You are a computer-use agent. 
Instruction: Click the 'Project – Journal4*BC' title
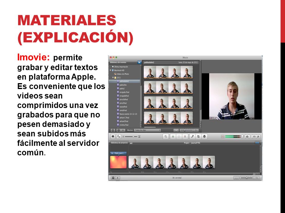[x=192, y=143]
